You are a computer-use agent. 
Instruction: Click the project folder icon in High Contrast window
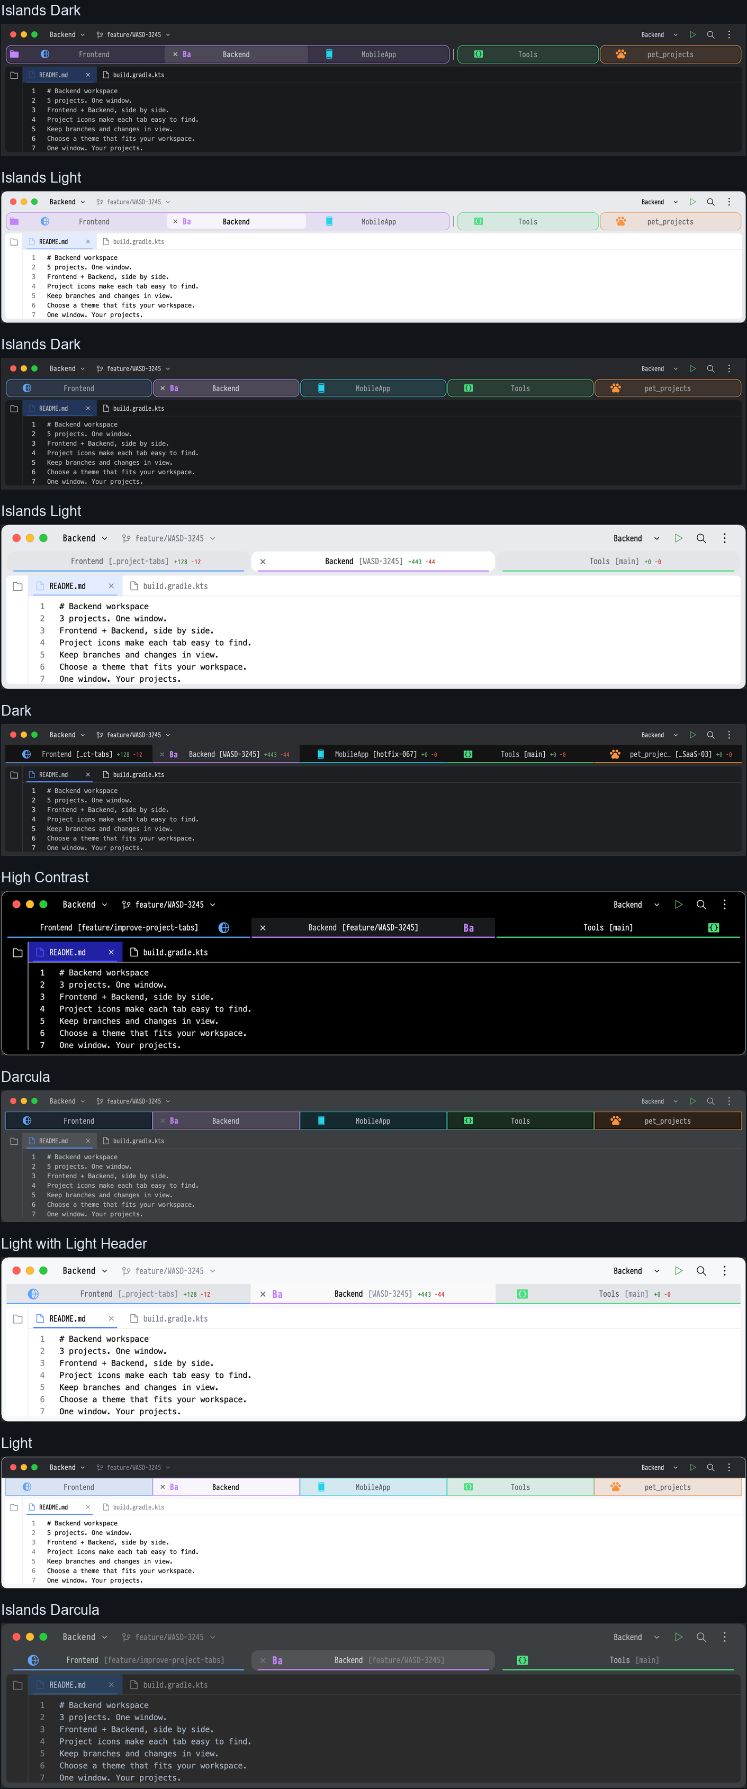(x=17, y=952)
